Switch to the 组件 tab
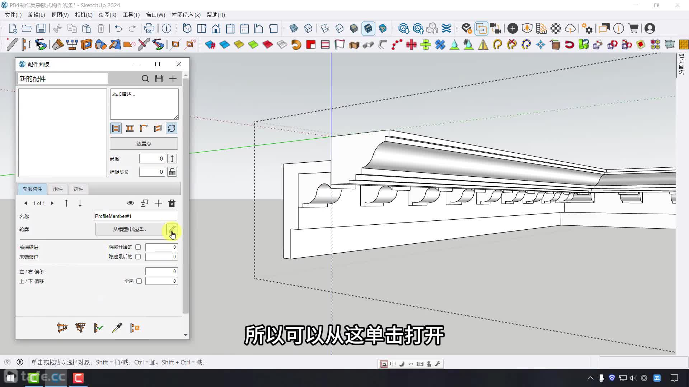Screen dimensions: 689x387 [x=58, y=189]
